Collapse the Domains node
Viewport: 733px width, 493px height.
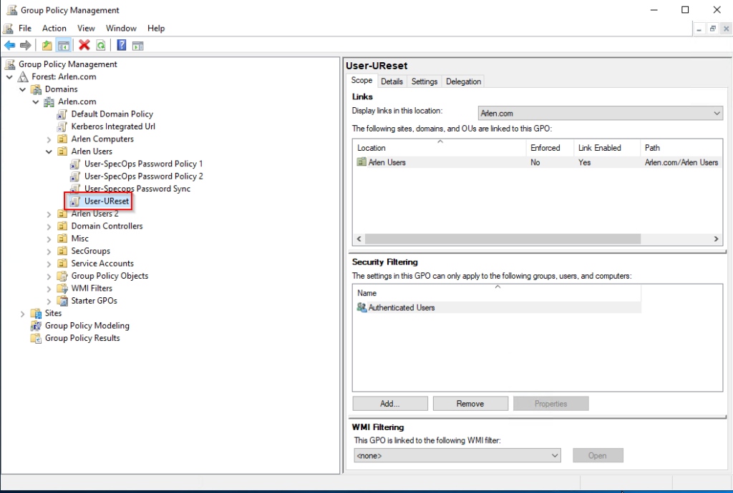(23, 89)
